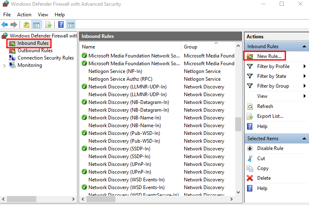Click the Cut scissors icon
The width and height of the screenshot is (309, 205).
(250, 158)
